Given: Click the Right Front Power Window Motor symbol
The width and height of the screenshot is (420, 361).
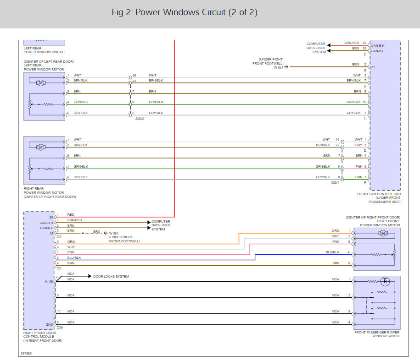Looking at the screenshot, I should tap(383, 234).
